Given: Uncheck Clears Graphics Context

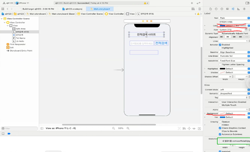Looking at the screenshot, I should coord(220,128).
